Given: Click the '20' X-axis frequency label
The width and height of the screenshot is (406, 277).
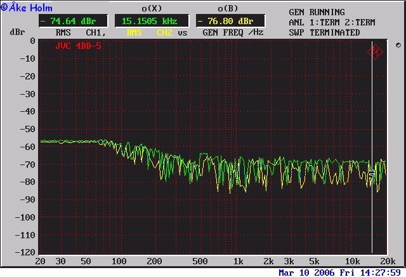Looking at the screenshot, I should coord(40,261).
